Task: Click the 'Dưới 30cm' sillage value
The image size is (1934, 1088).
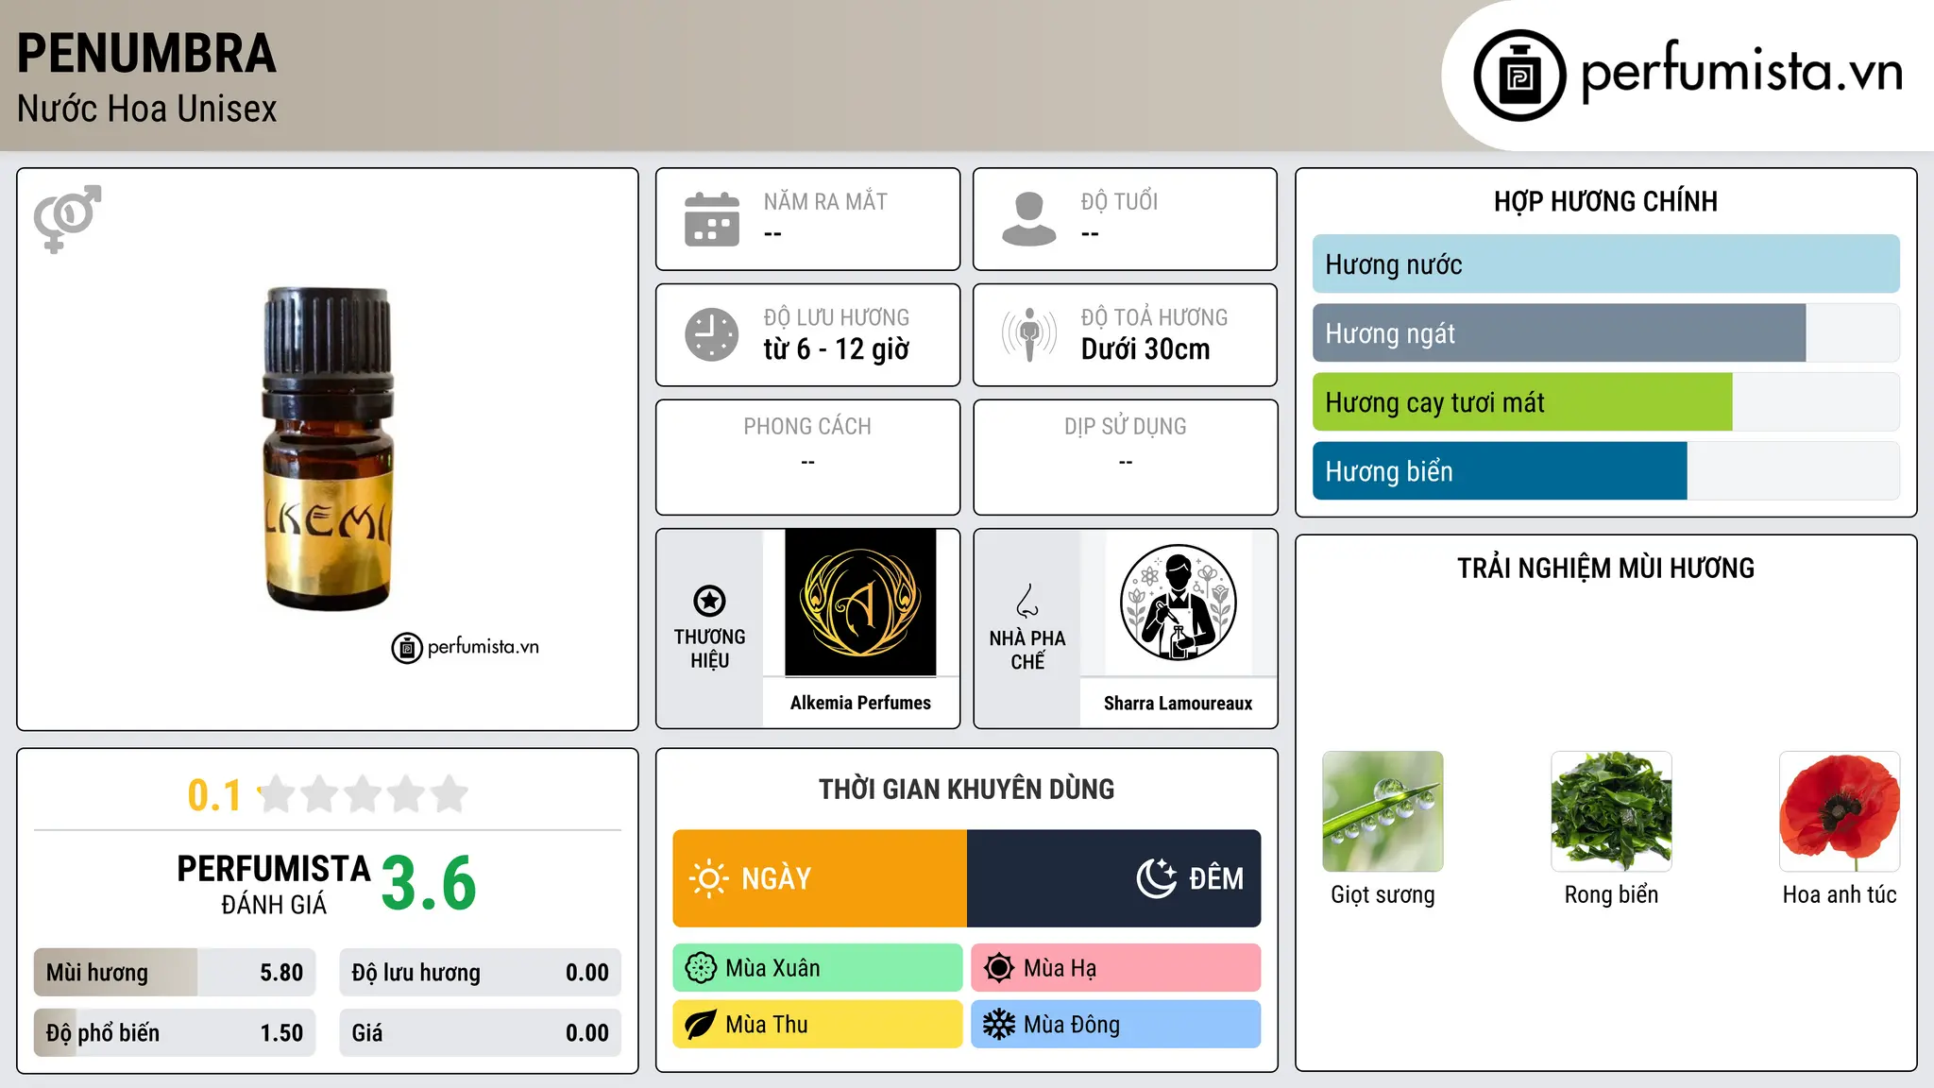Action: click(1145, 349)
